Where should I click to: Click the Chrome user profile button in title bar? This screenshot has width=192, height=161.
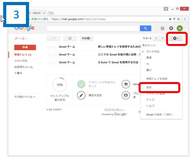[x=166, y=9]
